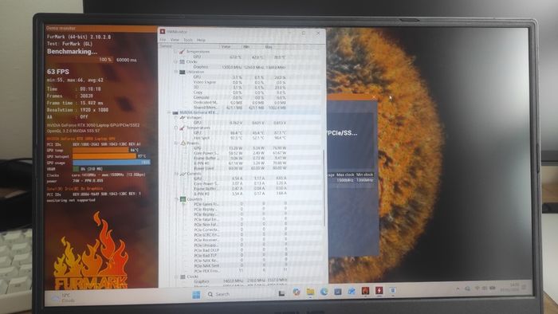Click the blue GPU usage bar in FurMark
This screenshot has height=314, width=558.
(x=112, y=162)
